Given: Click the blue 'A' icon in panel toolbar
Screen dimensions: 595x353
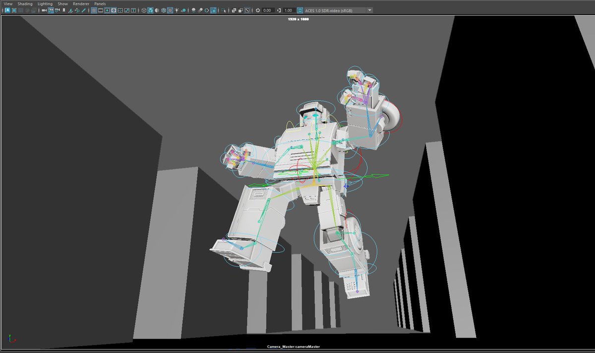Looking at the screenshot, I should pyautogui.click(x=7, y=10).
